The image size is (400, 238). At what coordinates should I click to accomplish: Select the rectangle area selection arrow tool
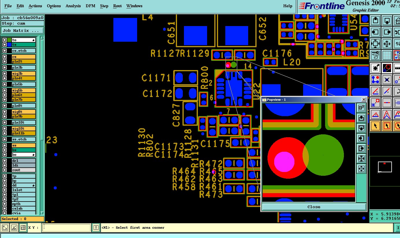[x=387, y=126]
